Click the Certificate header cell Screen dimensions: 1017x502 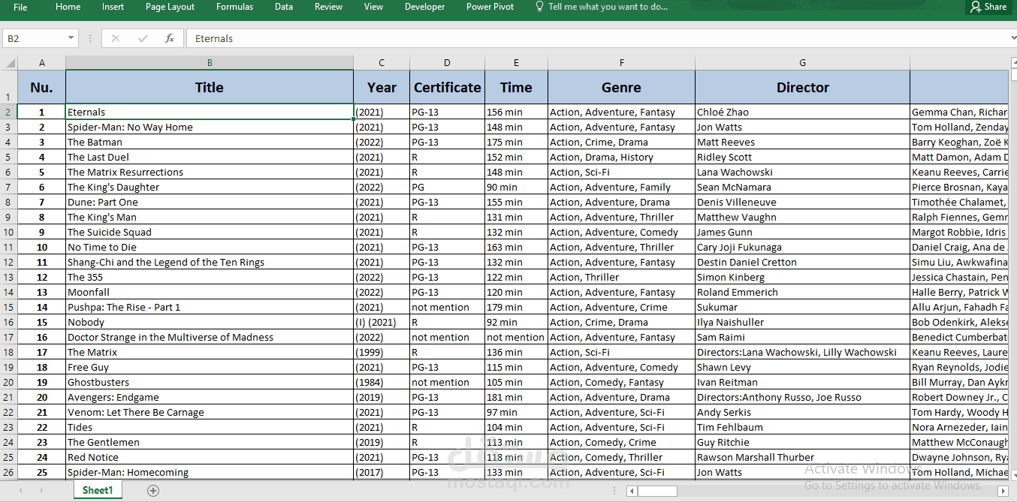[x=447, y=88]
